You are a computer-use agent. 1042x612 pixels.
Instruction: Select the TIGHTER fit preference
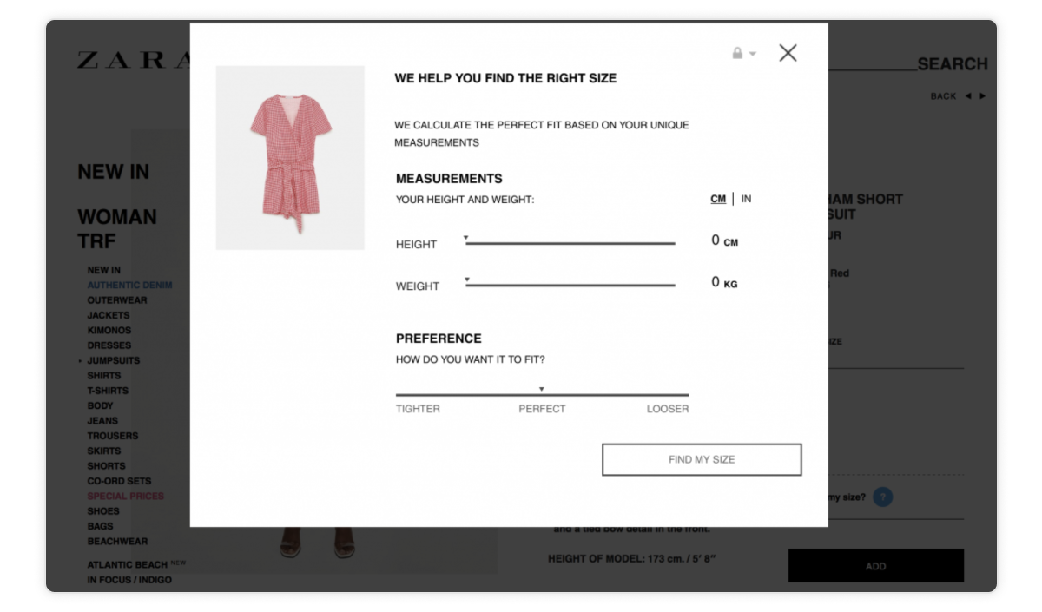[x=417, y=408]
